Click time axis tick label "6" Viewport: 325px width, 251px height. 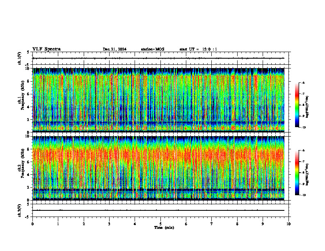coord(186,224)
